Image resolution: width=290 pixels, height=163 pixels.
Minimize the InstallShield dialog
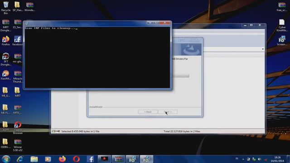[182, 40]
